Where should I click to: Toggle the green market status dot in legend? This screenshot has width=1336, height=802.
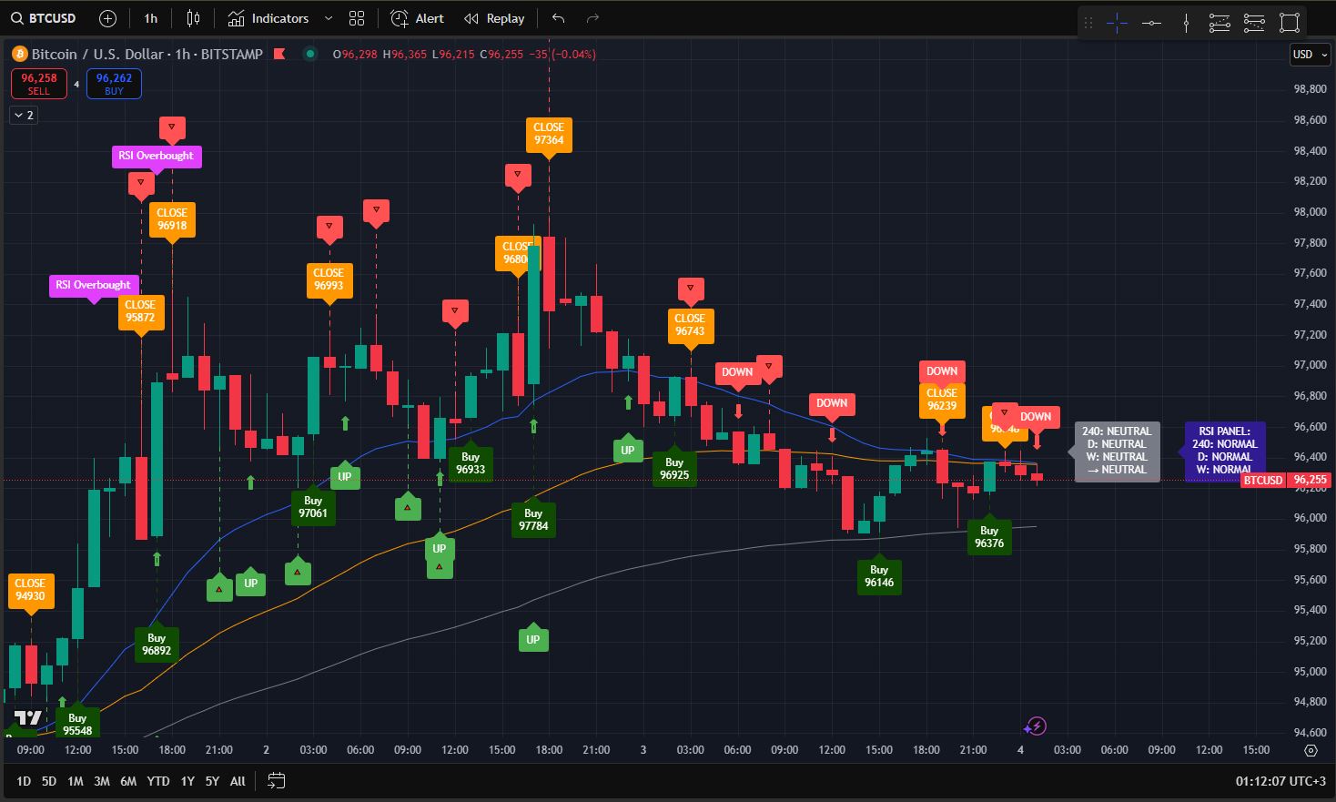310,55
